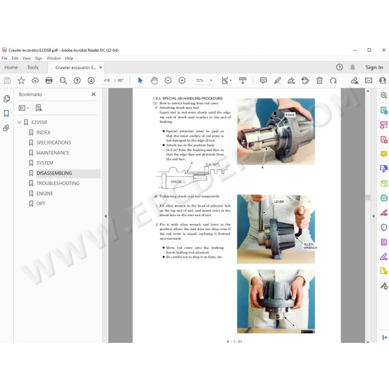
Task: Click the Save file icon
Action: coord(7,81)
